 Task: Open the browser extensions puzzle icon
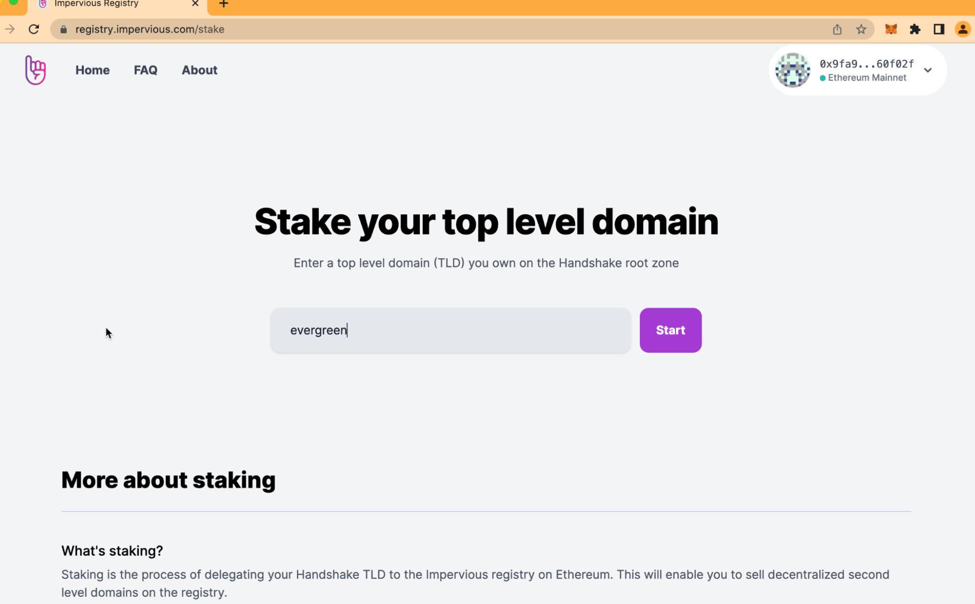pyautogui.click(x=915, y=29)
